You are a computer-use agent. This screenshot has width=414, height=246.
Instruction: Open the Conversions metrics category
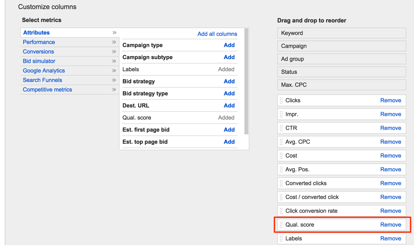point(38,52)
